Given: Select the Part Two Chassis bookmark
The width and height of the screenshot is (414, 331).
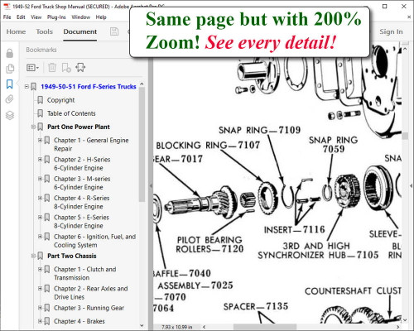Looking at the screenshot, I should pyautogui.click(x=72, y=256).
